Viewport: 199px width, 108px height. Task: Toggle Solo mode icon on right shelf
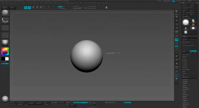pyautogui.click(x=177, y=79)
